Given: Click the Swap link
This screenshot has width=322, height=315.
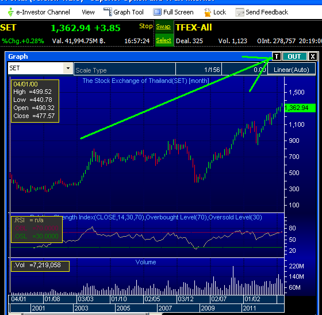Looking at the screenshot, I should point(163,26).
